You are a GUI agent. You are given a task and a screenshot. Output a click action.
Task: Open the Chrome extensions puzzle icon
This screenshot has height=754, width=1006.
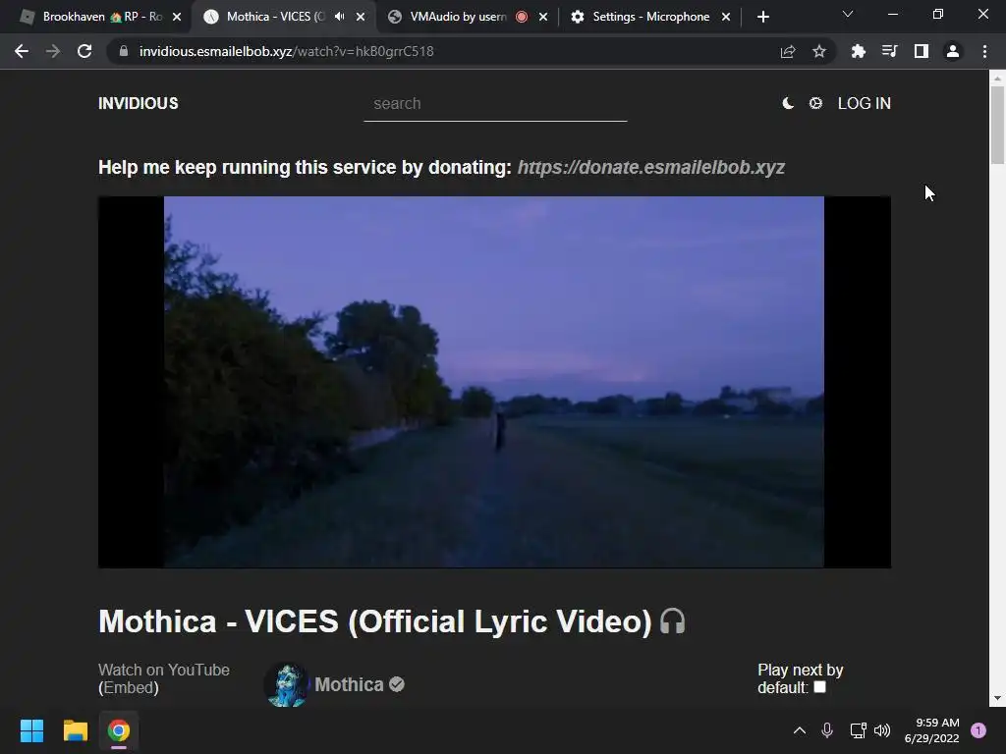(x=858, y=51)
